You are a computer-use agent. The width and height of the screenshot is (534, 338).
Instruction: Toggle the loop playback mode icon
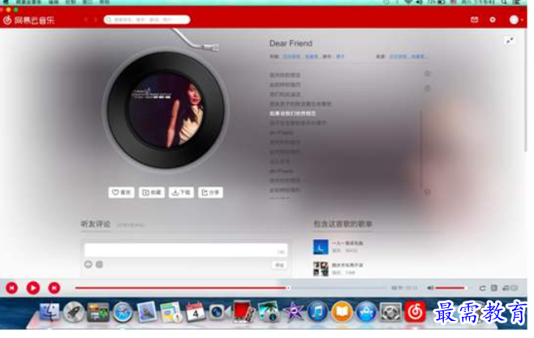482,288
